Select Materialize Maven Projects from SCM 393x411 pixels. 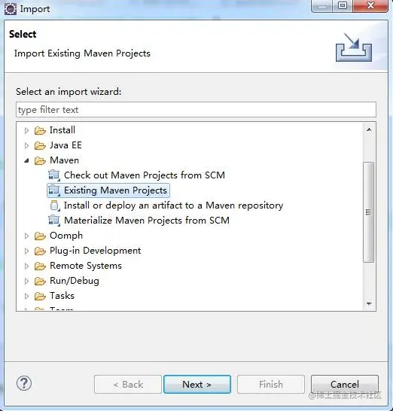(x=147, y=221)
